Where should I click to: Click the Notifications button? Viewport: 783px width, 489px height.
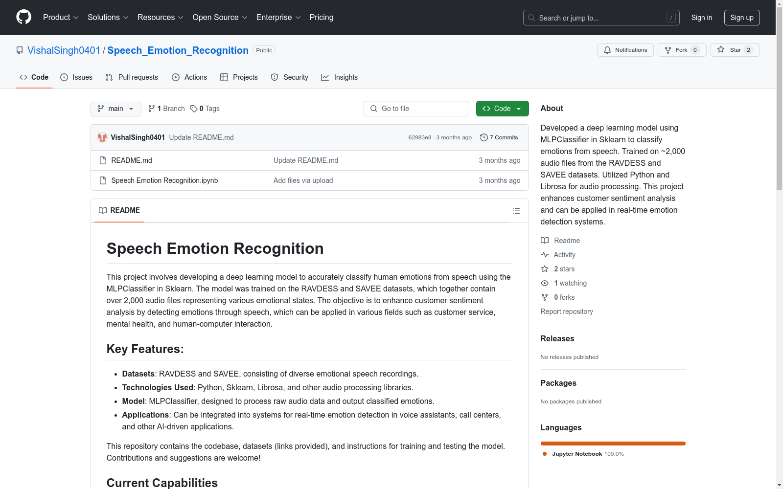pyautogui.click(x=625, y=50)
